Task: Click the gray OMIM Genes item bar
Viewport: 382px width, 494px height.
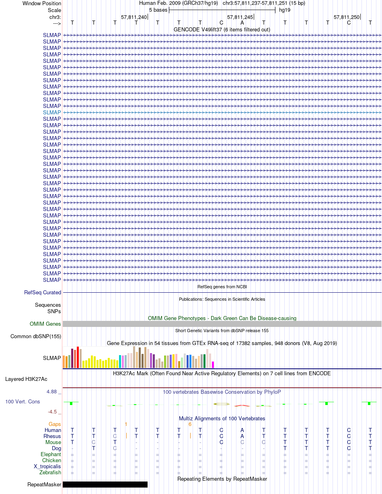Action: [x=222, y=324]
